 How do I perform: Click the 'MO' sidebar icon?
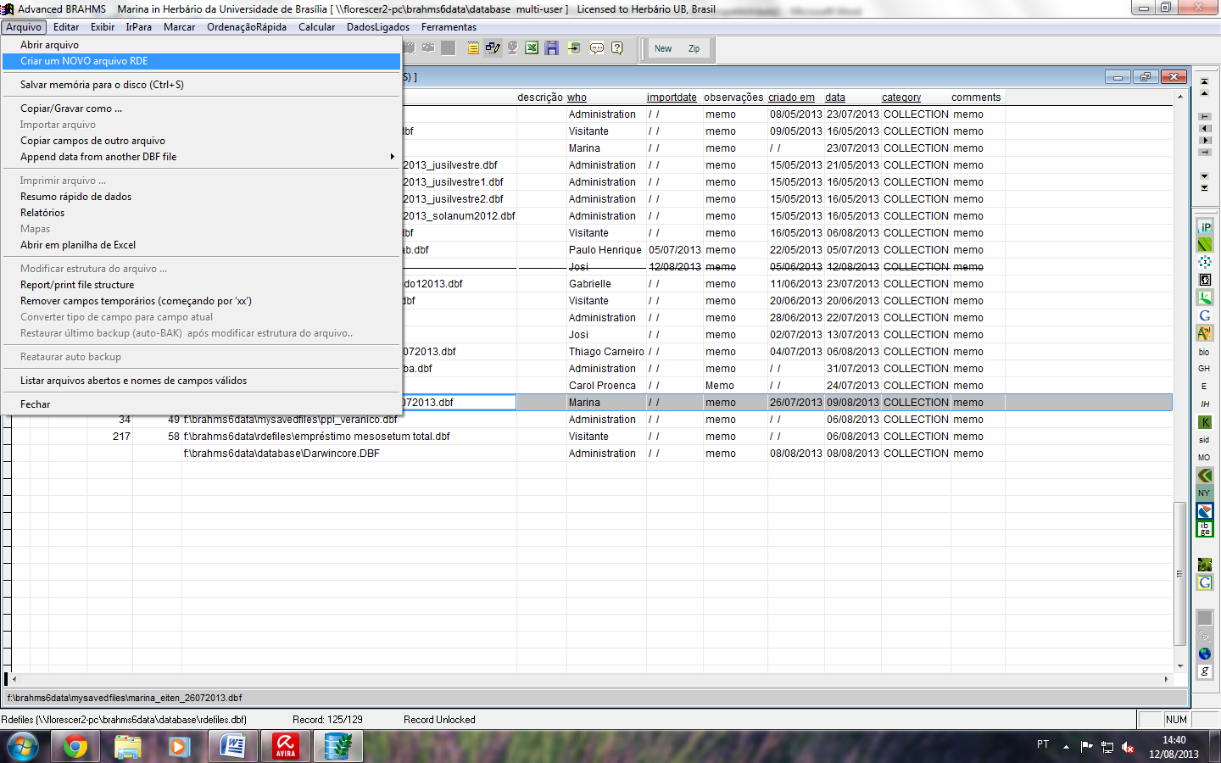click(1204, 458)
